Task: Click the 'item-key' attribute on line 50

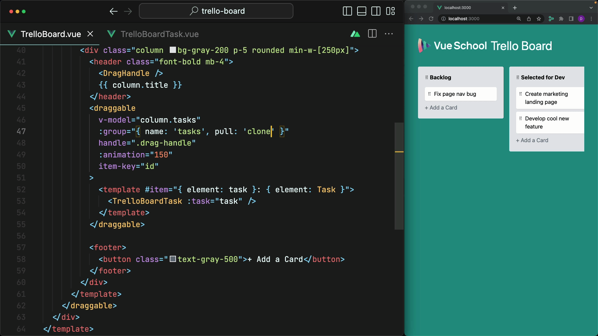Action: [x=117, y=166]
